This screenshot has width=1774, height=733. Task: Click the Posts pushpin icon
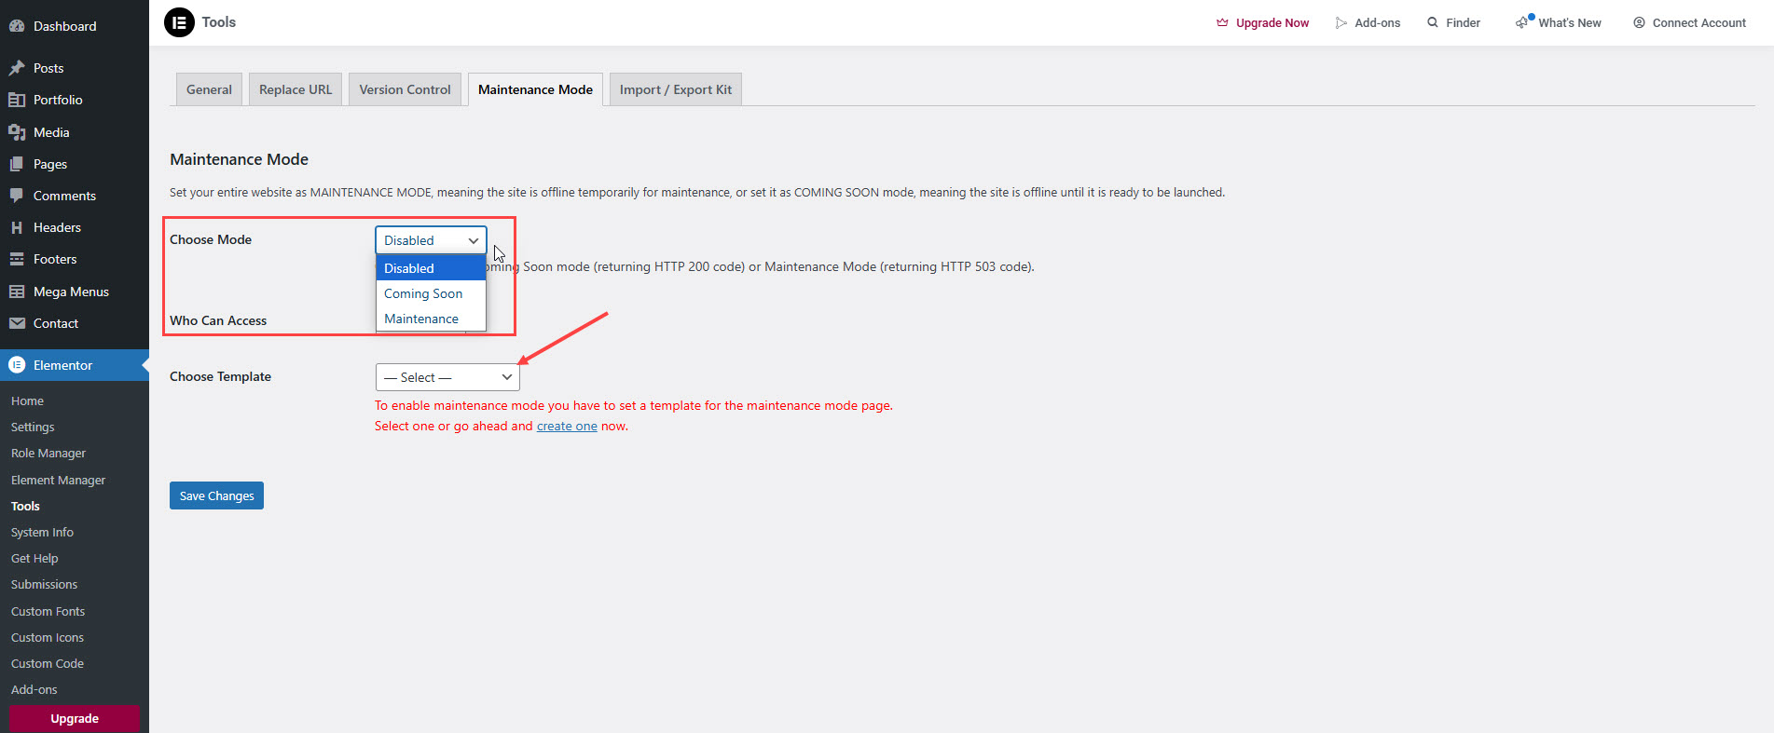(x=17, y=68)
